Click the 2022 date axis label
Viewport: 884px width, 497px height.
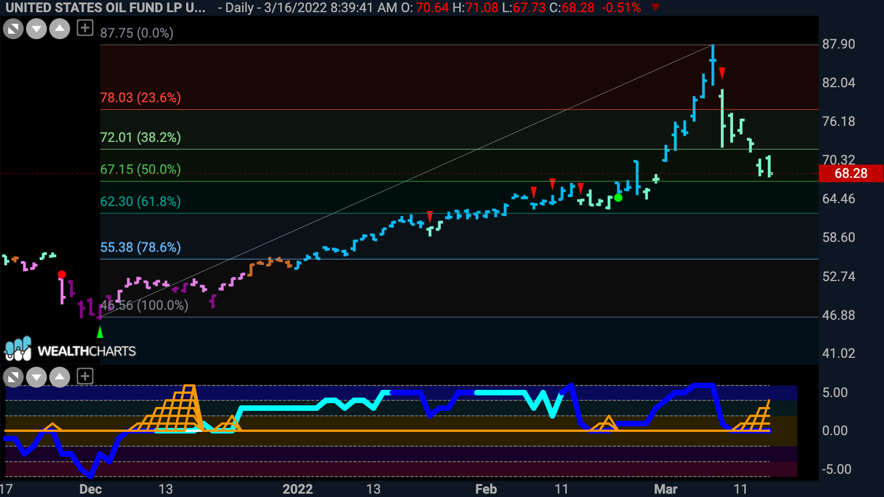pos(298,489)
